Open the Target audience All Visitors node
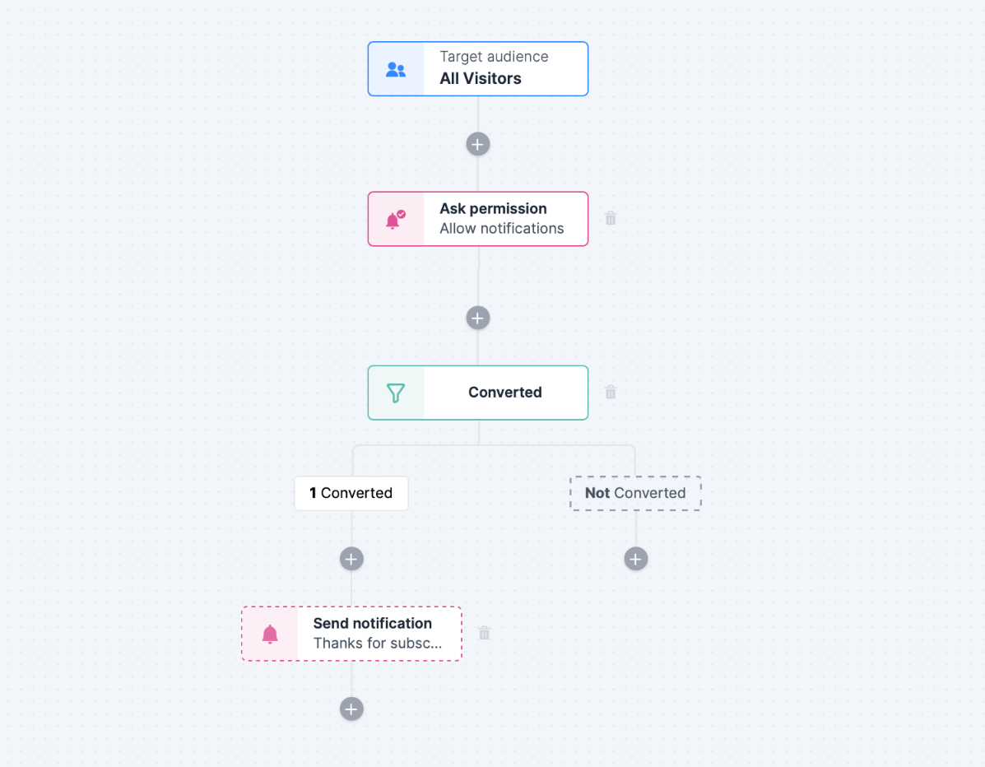Screen dimensions: 985x767 [x=478, y=69]
